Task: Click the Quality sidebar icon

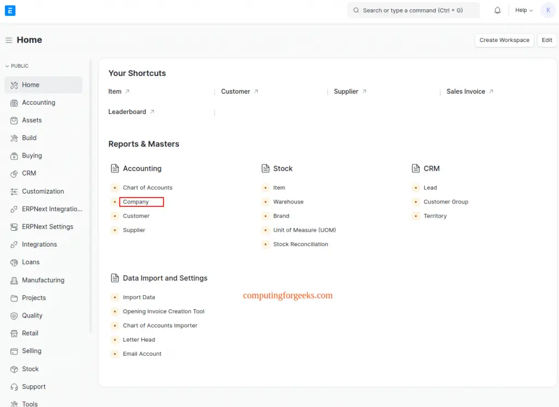Action: pos(14,316)
